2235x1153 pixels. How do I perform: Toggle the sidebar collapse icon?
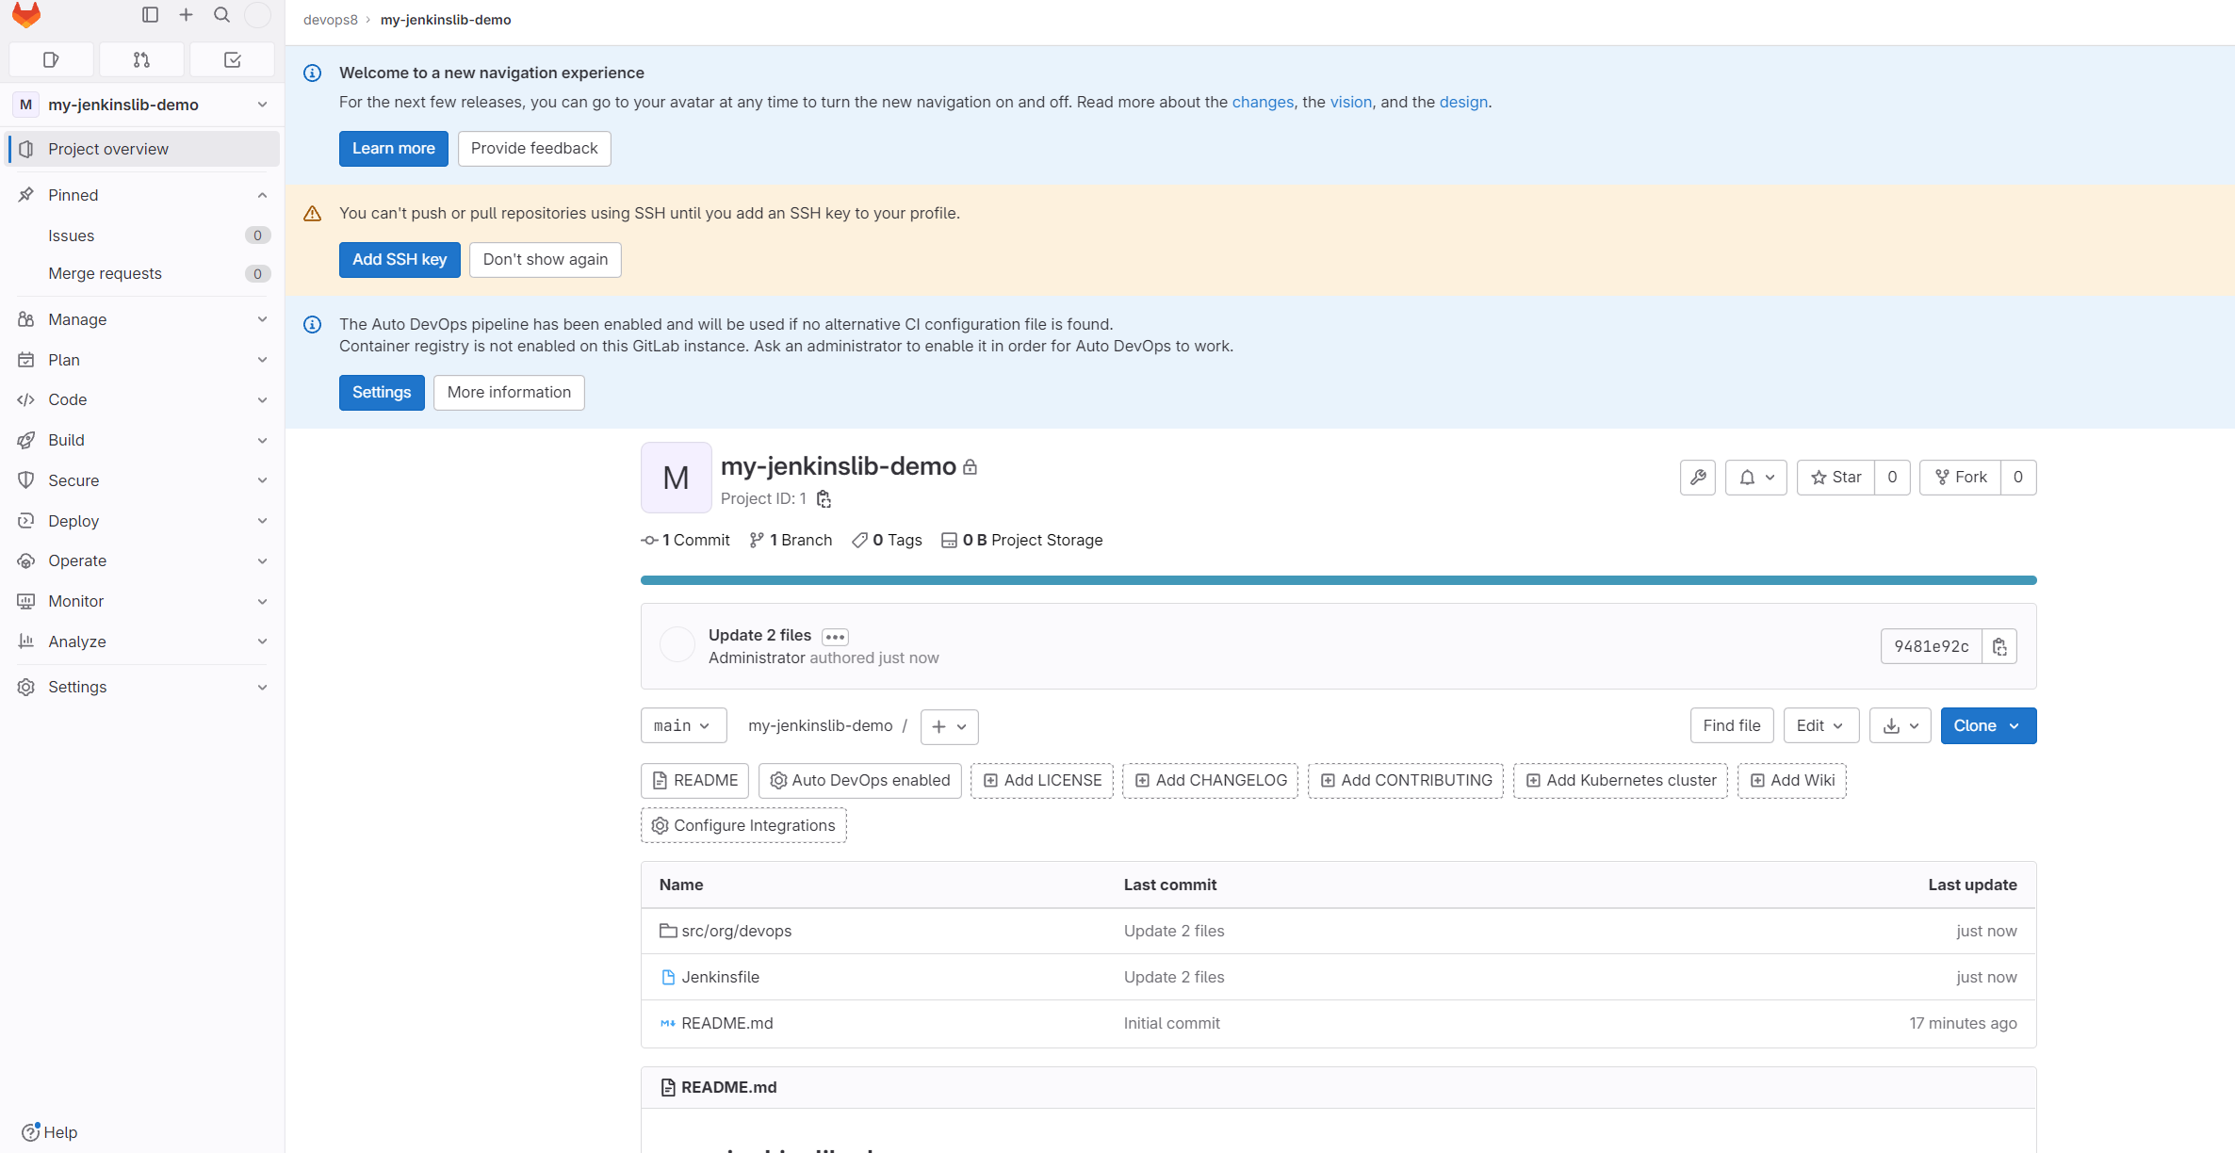(x=150, y=15)
